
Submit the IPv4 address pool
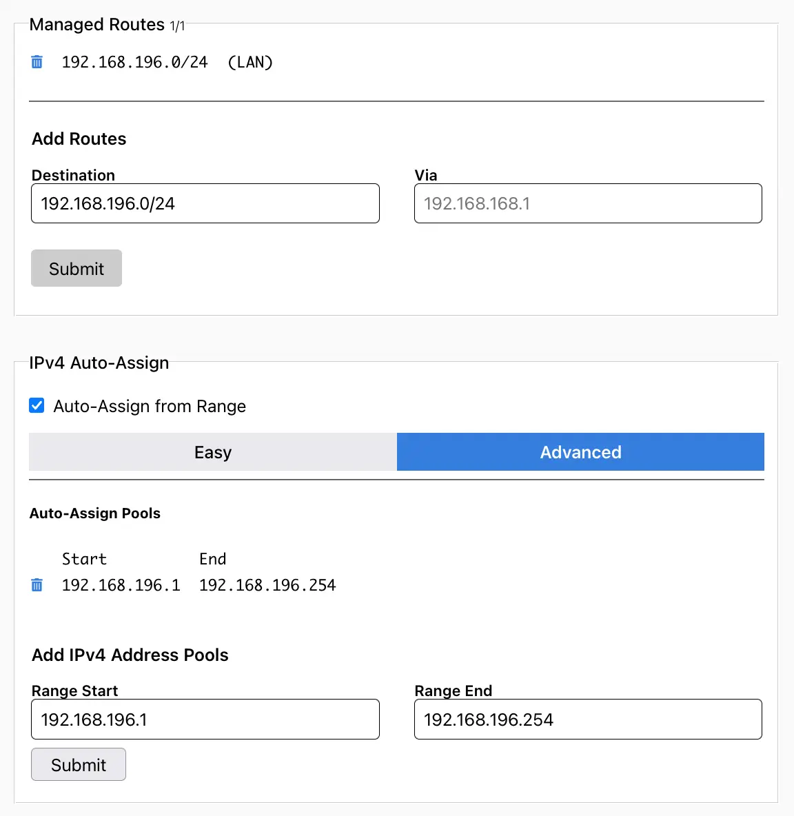tap(79, 765)
